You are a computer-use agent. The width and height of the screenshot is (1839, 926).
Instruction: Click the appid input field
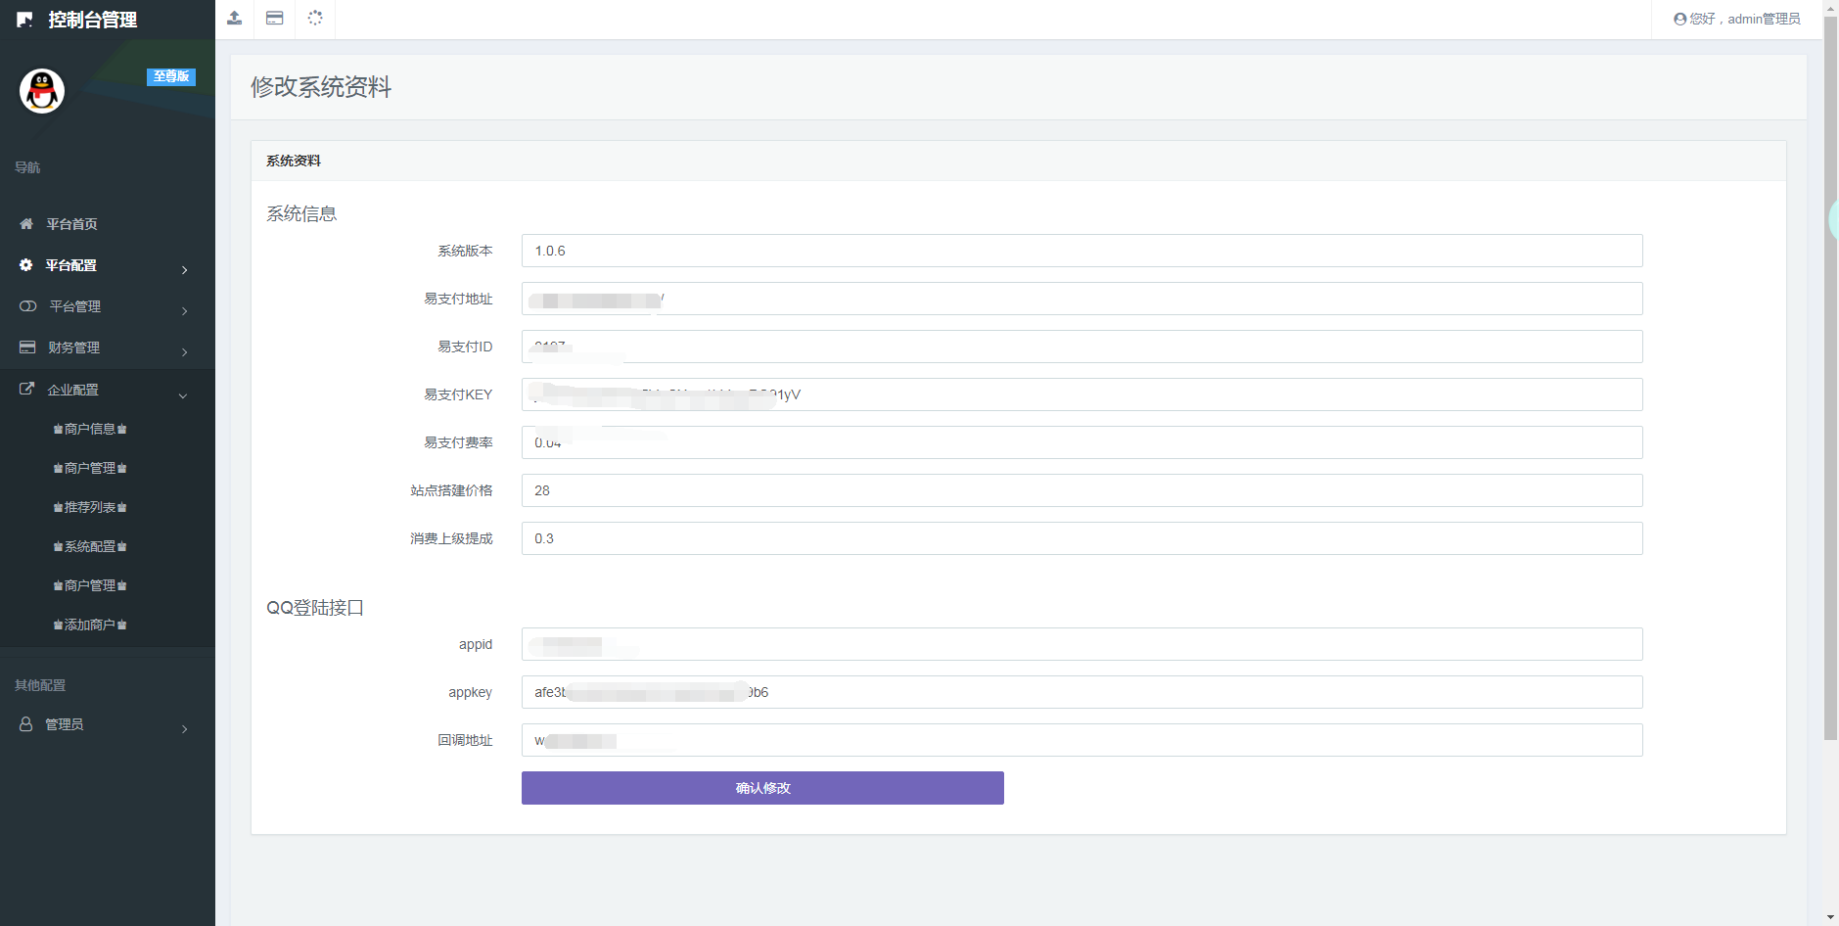point(1081,644)
